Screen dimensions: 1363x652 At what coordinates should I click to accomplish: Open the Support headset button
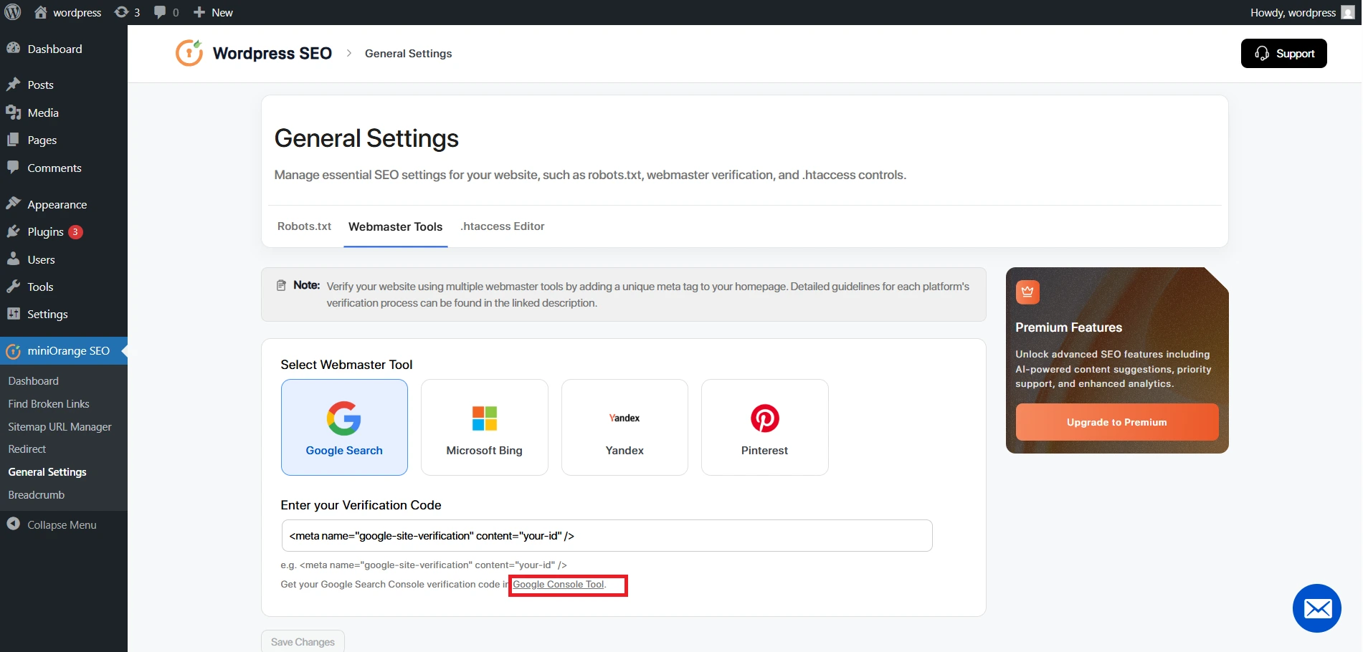coord(1283,53)
